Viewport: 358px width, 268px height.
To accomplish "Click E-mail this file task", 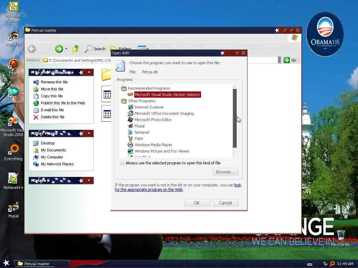I will (x=52, y=110).
